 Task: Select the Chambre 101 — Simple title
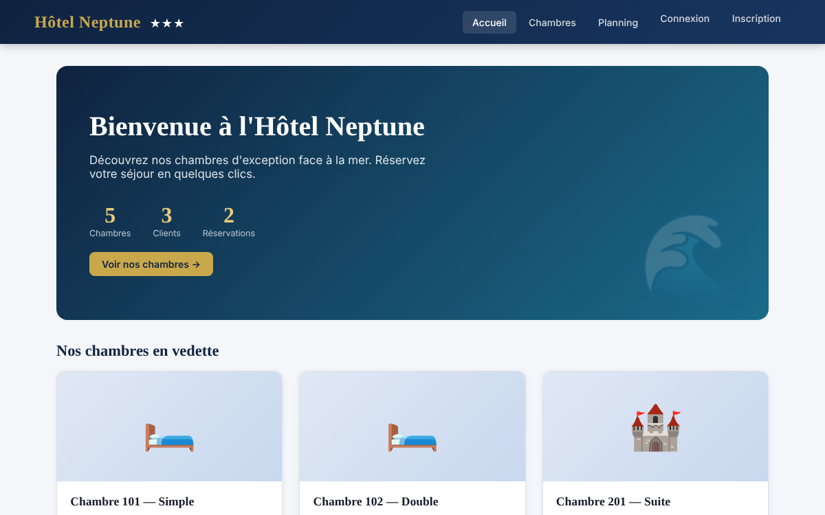(132, 501)
